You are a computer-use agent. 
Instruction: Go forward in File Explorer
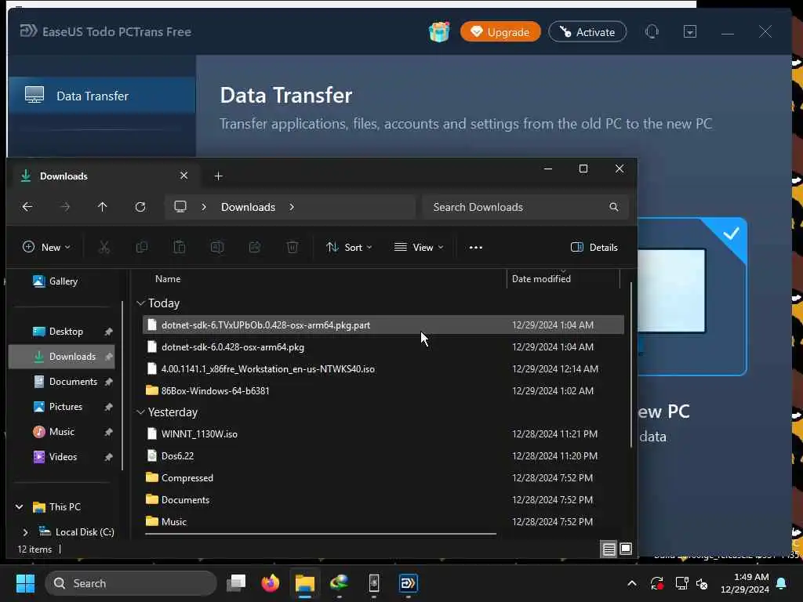(x=65, y=207)
